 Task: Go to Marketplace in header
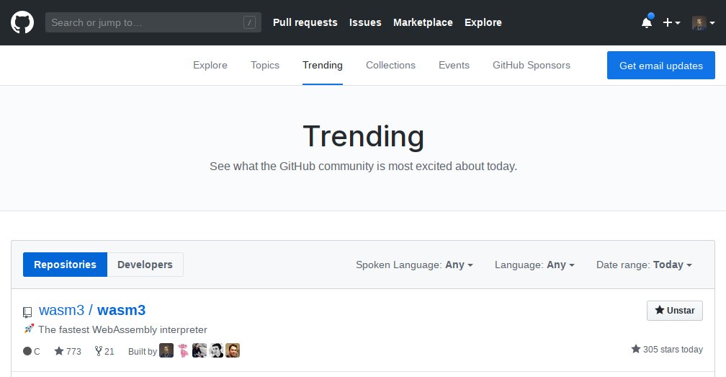423,22
